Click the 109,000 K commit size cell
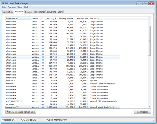 tap(84, 28)
